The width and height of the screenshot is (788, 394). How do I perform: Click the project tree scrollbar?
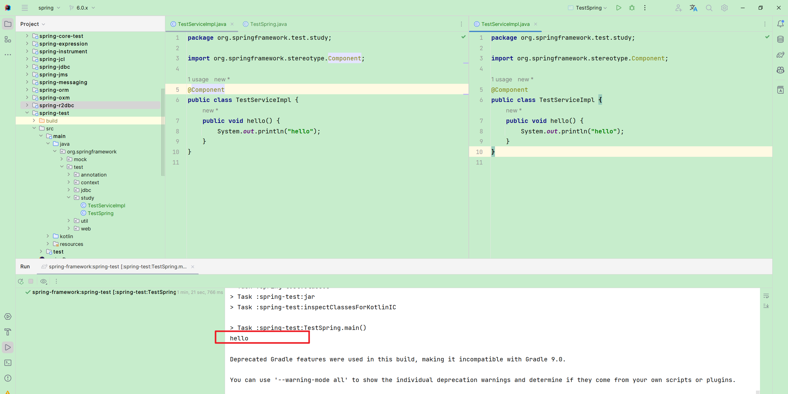(163, 132)
